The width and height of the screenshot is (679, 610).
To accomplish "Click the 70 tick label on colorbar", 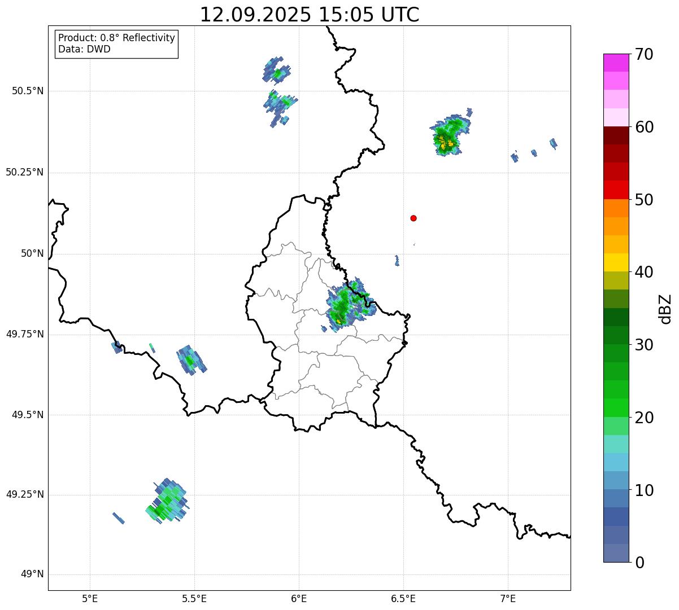I will point(643,55).
